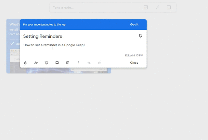Click the Pin your important notes tip text

point(45,25)
